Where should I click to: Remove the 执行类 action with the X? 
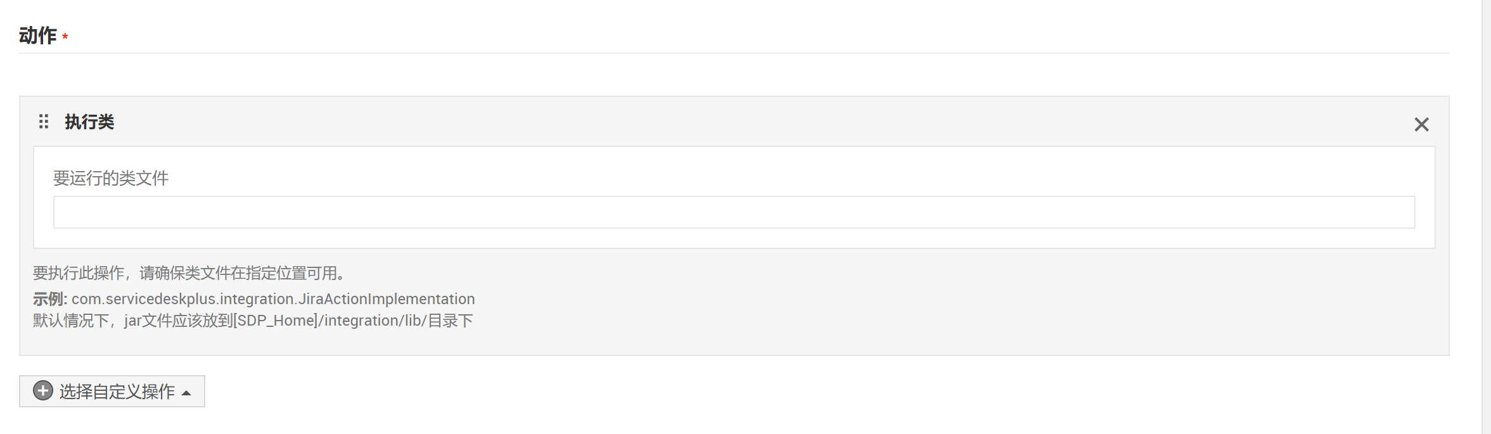tap(1421, 124)
